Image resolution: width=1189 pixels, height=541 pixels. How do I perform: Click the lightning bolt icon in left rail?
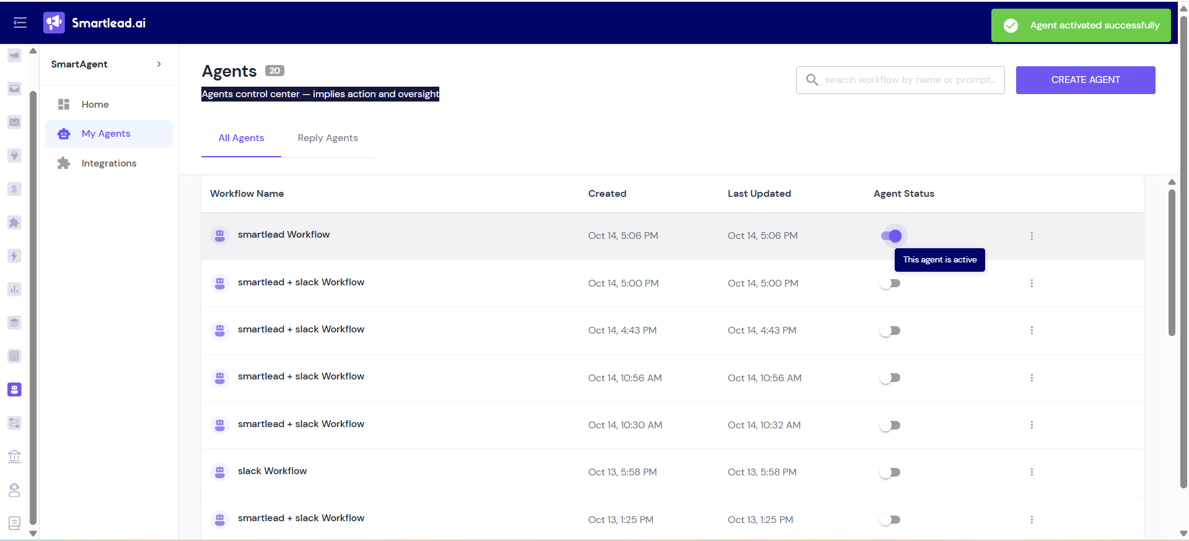pos(14,256)
